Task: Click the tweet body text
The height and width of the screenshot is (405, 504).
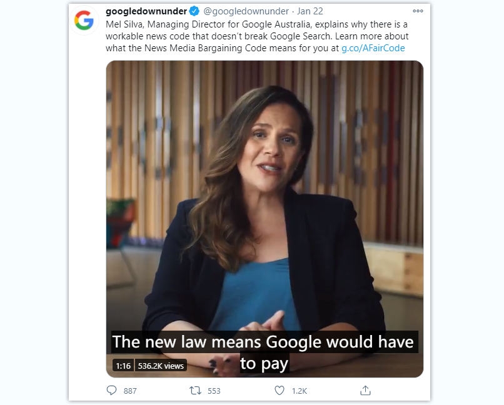Action: [257, 36]
